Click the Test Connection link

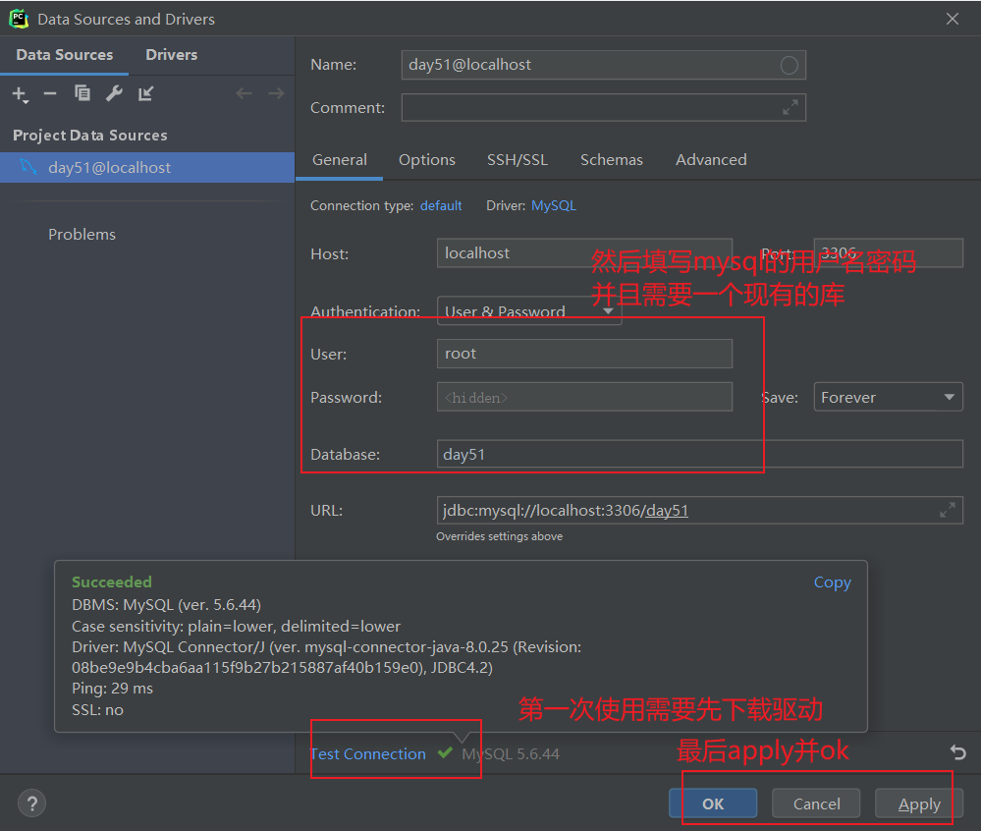click(368, 754)
